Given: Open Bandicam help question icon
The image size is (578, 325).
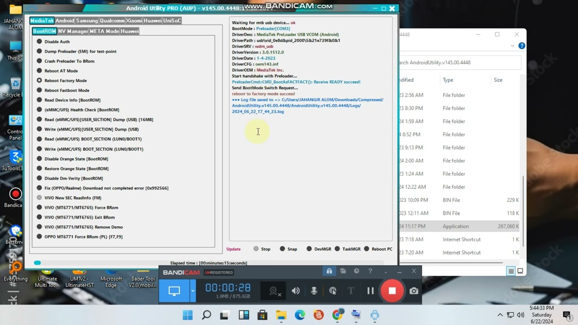Looking at the screenshot, I should [x=370, y=271].
